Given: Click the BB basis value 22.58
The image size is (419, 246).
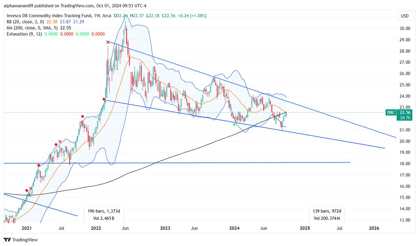Looking at the screenshot, I should (x=53, y=22).
